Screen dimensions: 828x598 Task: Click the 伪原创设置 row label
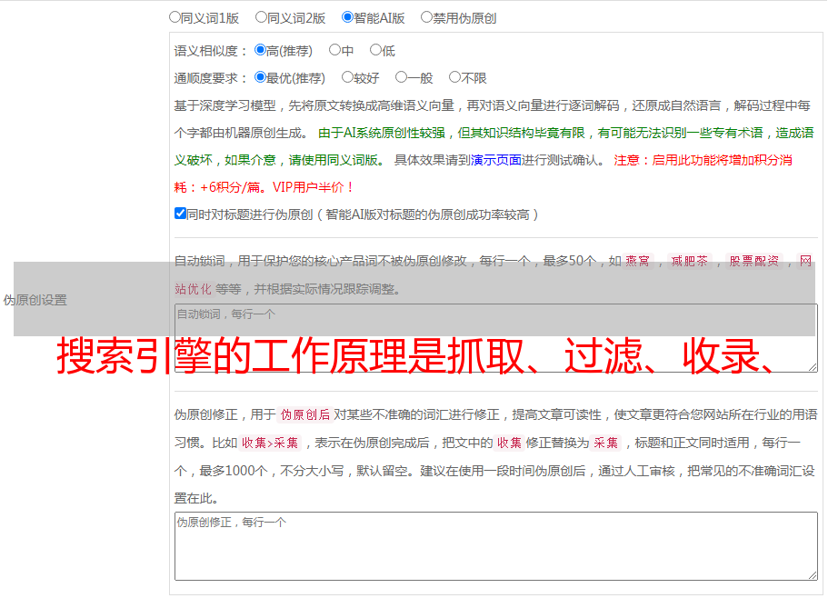coord(35,300)
